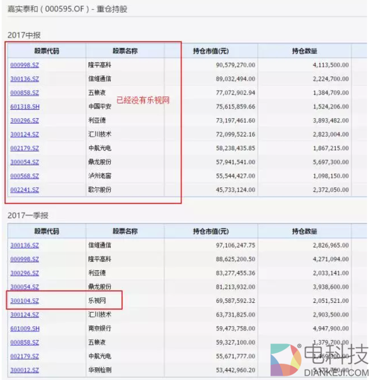Click the holding quantity 2,224,700.00
371x380 pixels.
(x=331, y=79)
